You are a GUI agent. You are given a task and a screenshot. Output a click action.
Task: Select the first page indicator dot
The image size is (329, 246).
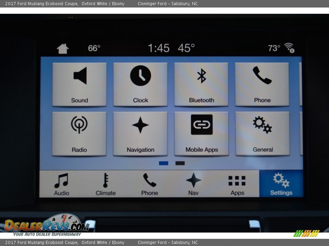coord(163,163)
